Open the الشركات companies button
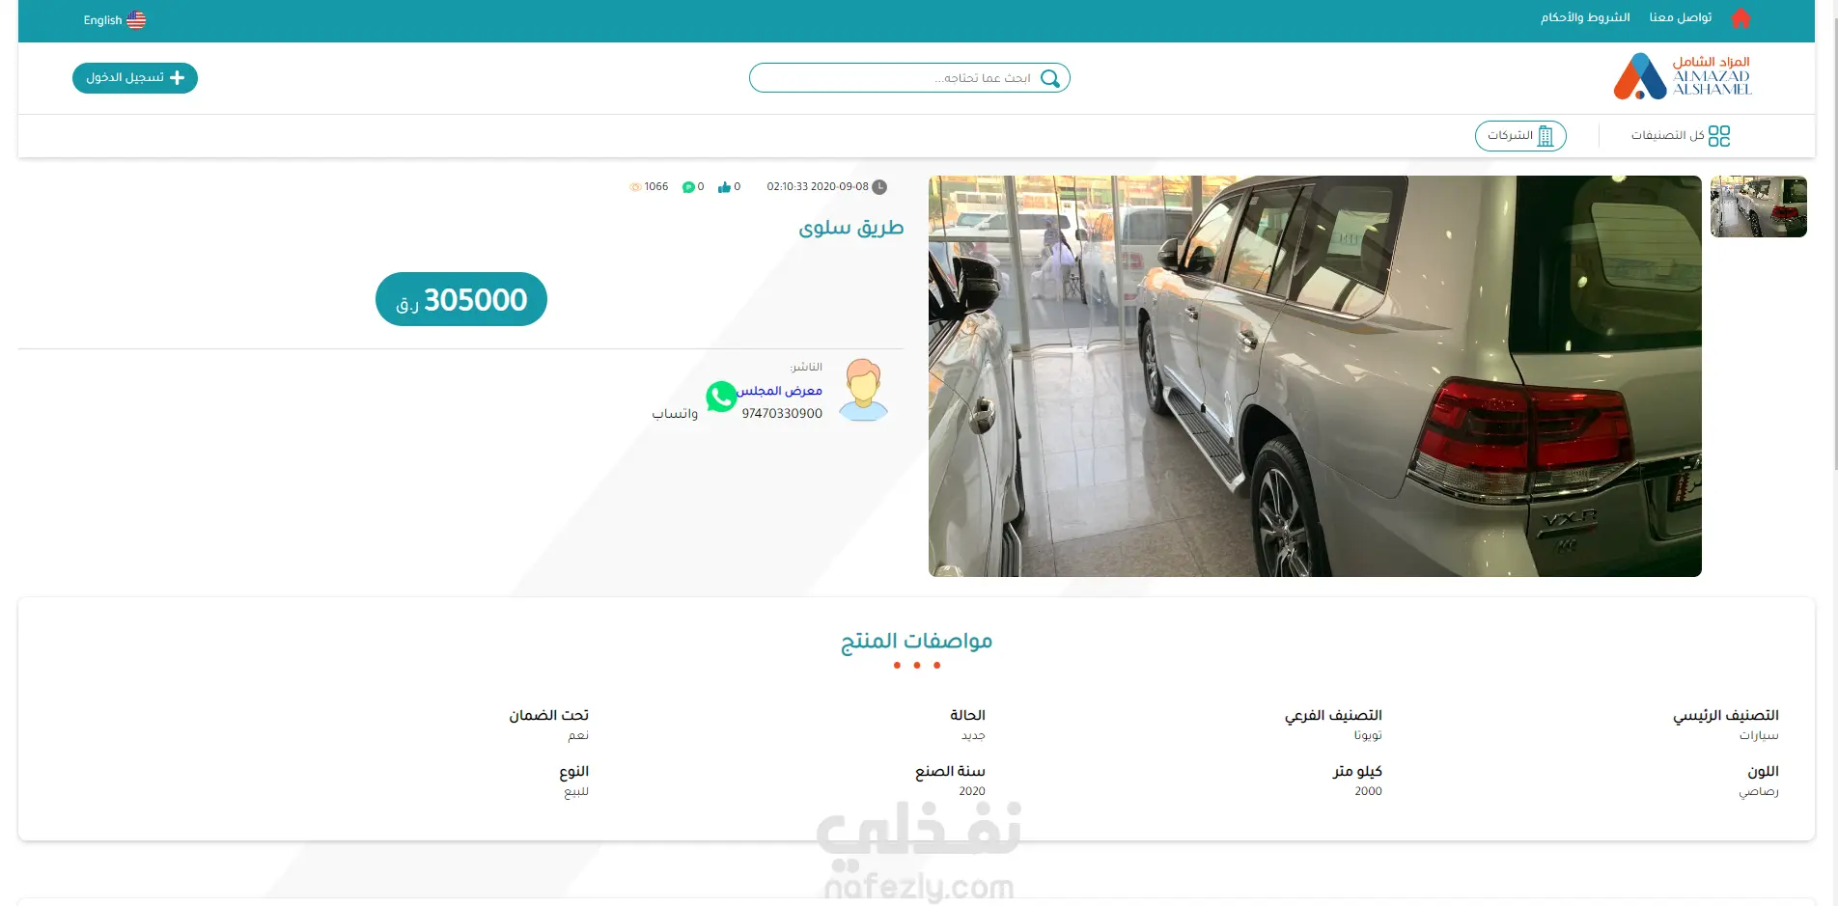Image resolution: width=1838 pixels, height=906 pixels. pyautogui.click(x=1520, y=136)
